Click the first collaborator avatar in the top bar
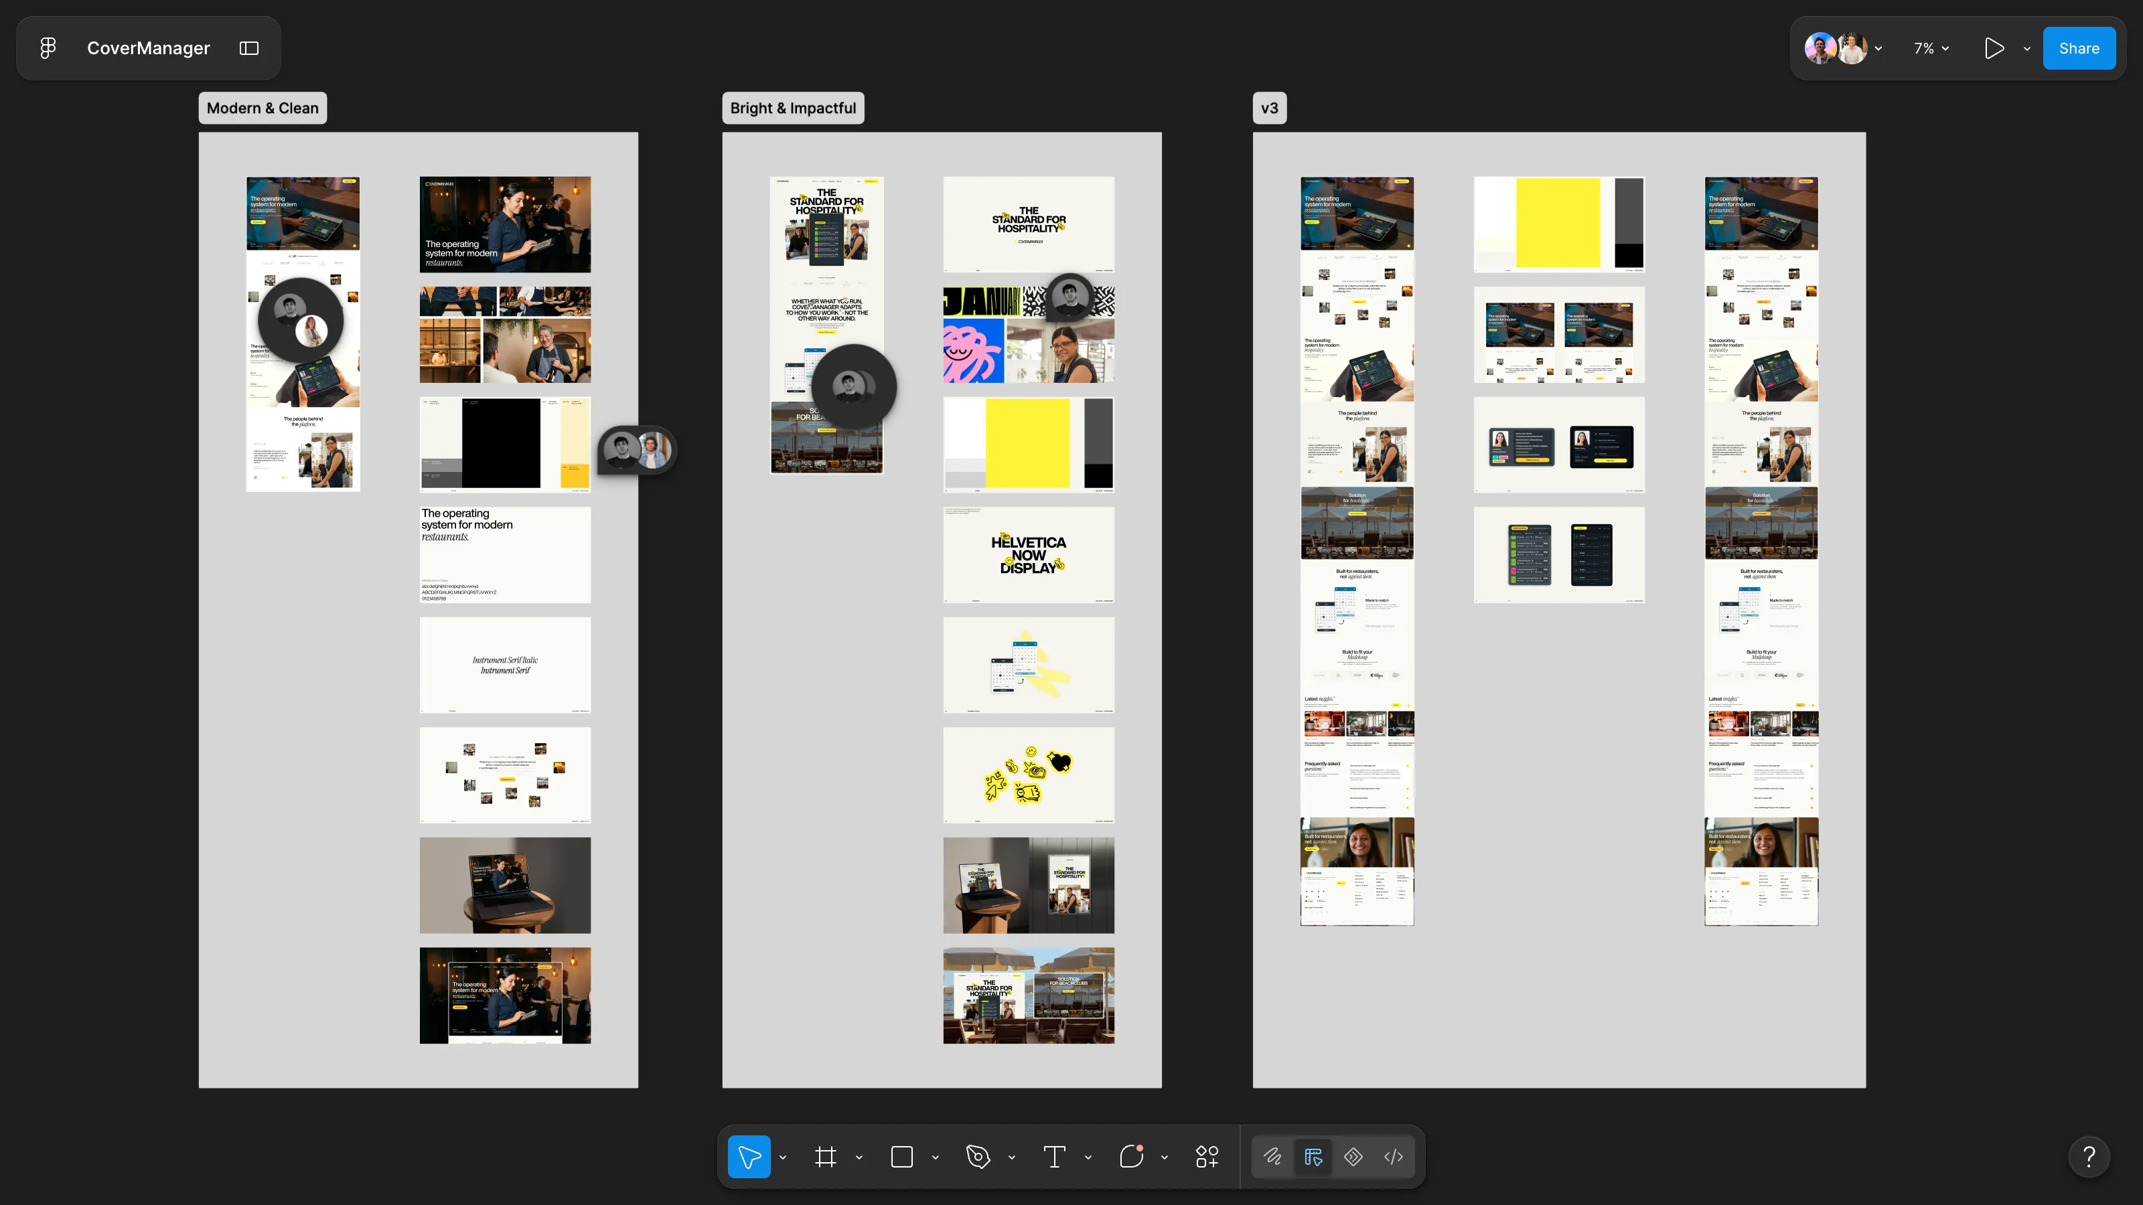The image size is (2143, 1205). pyautogui.click(x=1820, y=48)
